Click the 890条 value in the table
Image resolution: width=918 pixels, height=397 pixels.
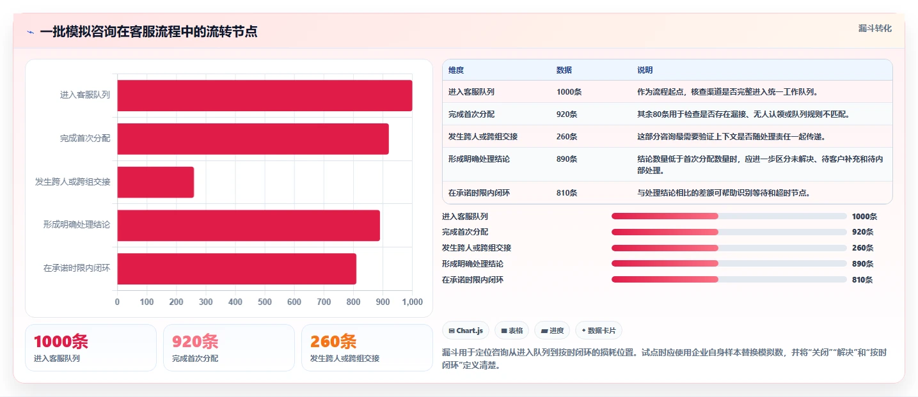[x=567, y=159]
